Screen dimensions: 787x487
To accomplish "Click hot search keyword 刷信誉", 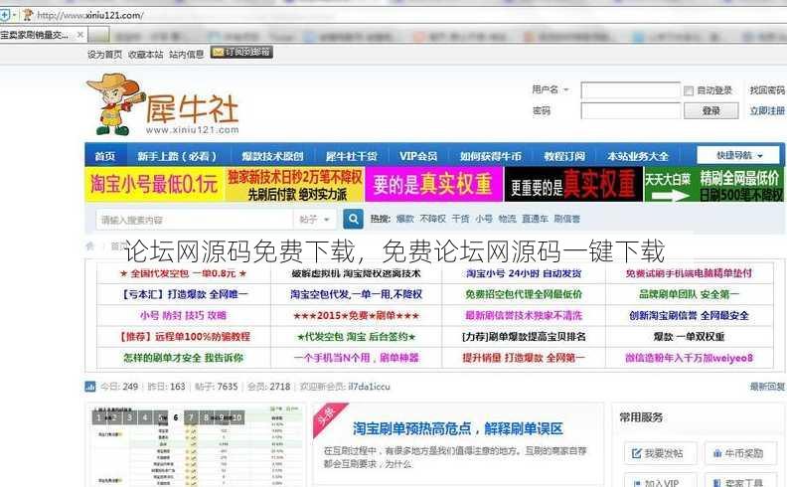I will [x=567, y=219].
